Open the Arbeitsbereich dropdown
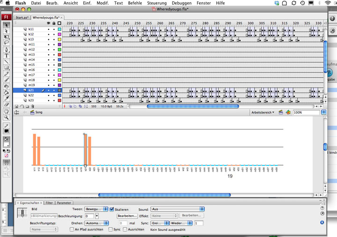337x237 pixels. 263,112
